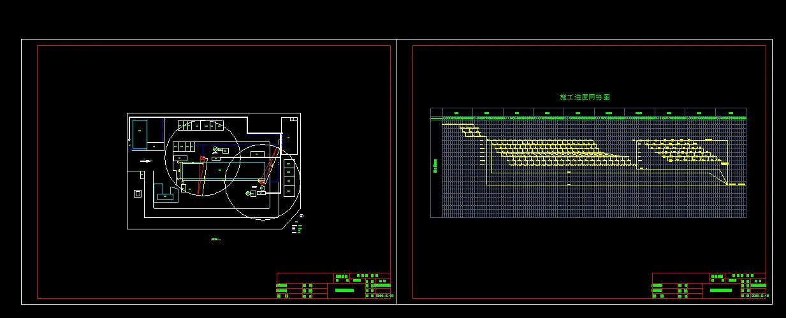Click the left sheet title block name bar

pyautogui.click(x=344, y=290)
